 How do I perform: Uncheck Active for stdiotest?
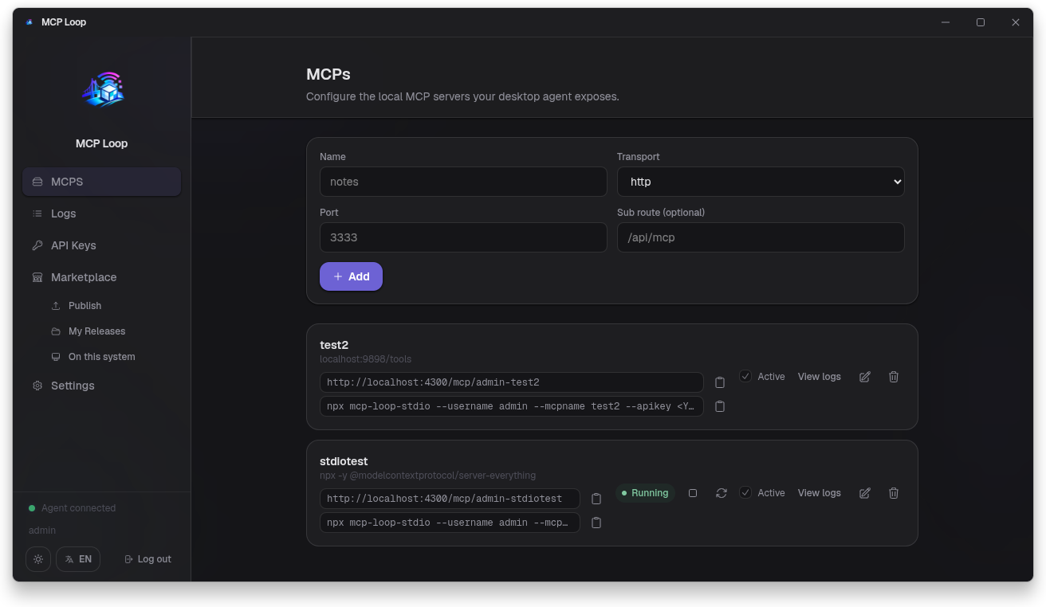[745, 493]
